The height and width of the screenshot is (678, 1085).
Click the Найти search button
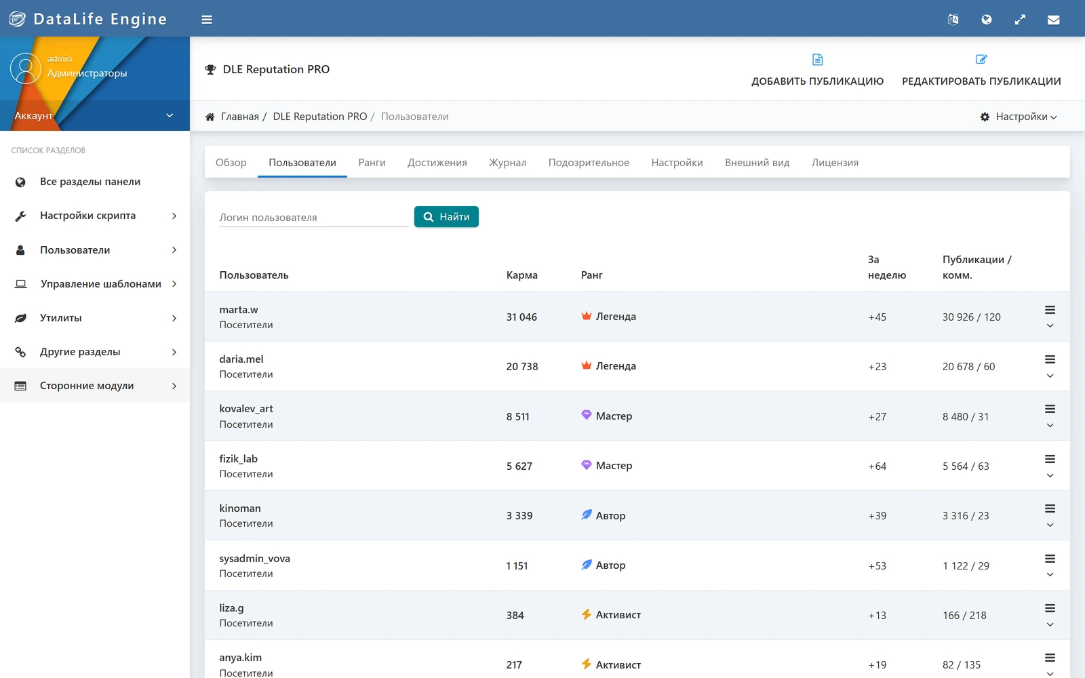[x=446, y=217]
